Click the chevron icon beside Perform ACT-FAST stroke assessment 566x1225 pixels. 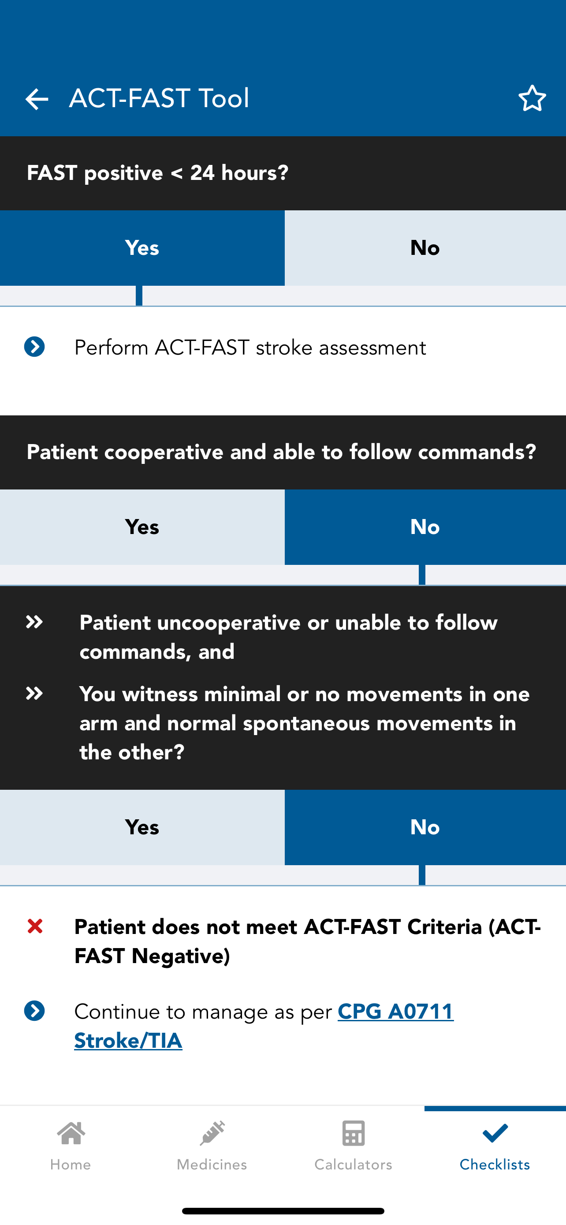click(35, 347)
